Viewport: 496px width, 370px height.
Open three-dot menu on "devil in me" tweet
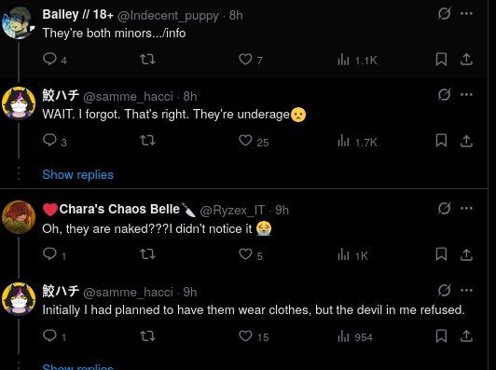tap(466, 290)
